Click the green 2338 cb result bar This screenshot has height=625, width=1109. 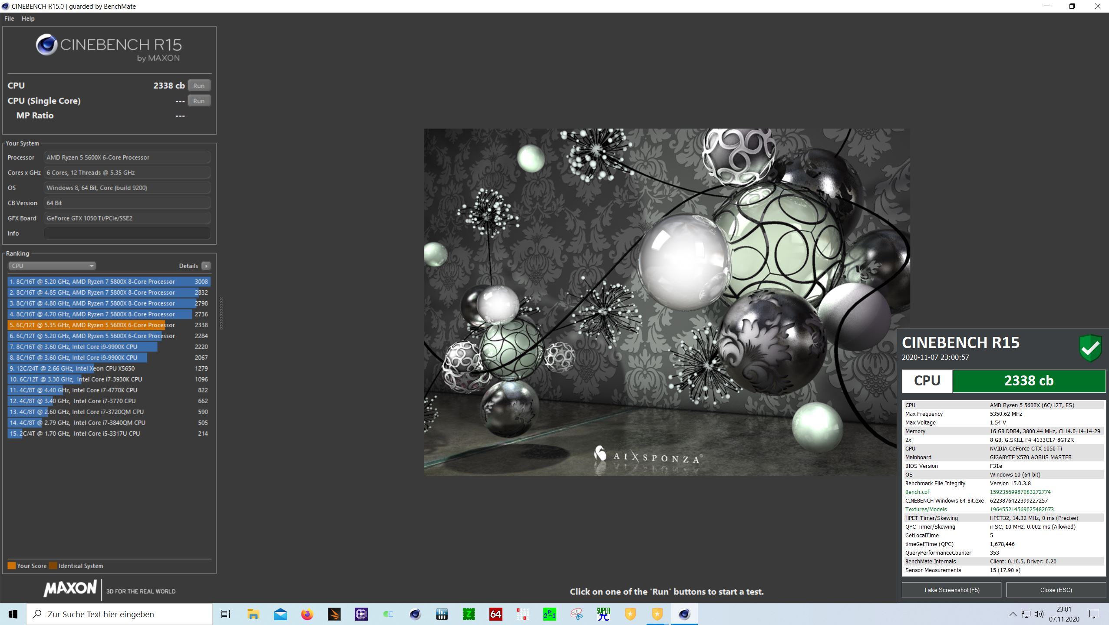1029,381
